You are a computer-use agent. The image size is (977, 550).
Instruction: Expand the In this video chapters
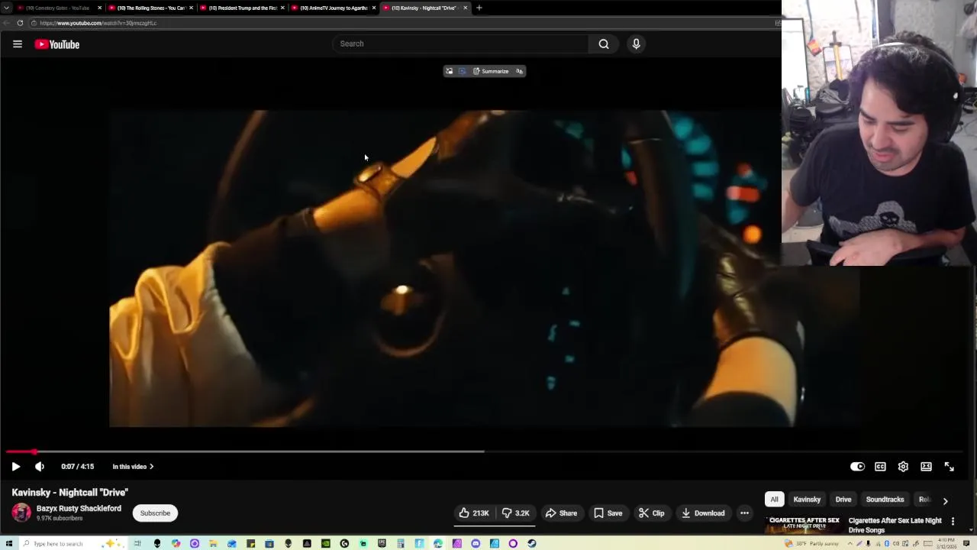click(x=133, y=466)
